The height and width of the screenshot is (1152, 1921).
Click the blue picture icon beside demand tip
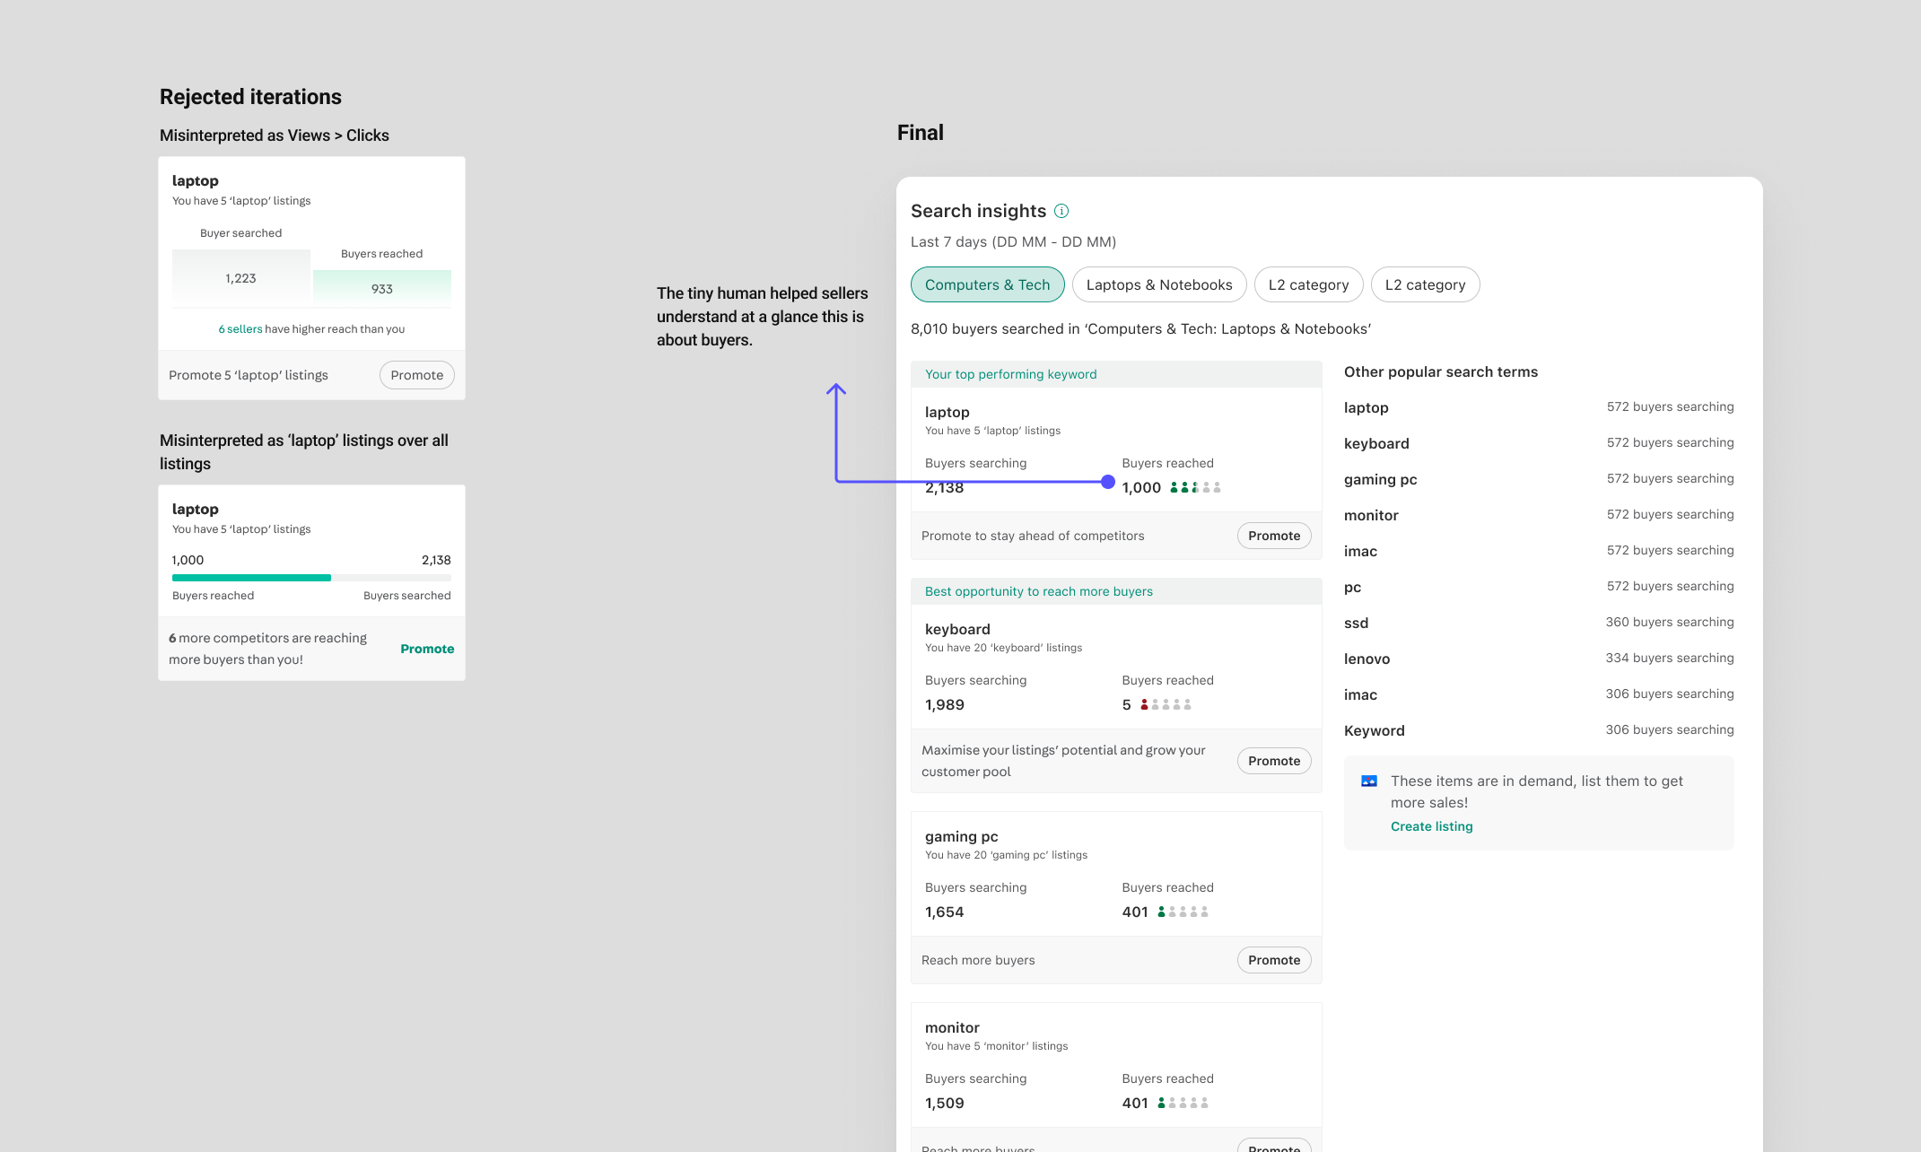pos(1369,781)
